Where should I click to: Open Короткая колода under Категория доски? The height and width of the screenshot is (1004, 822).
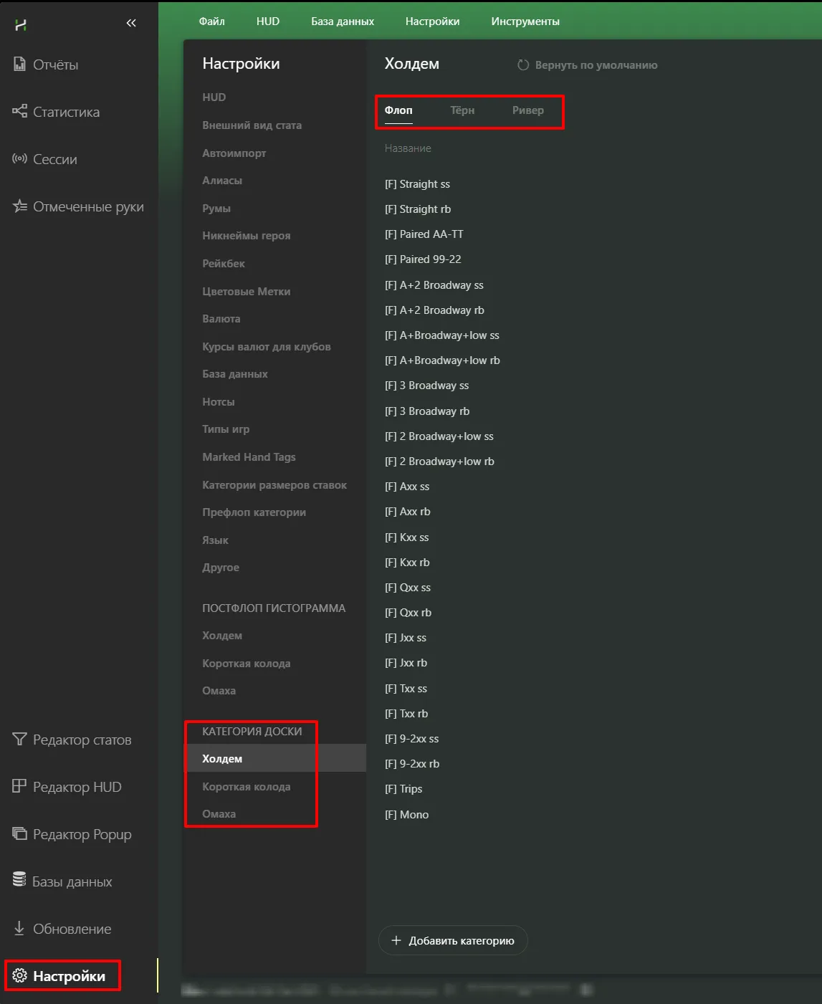246,787
